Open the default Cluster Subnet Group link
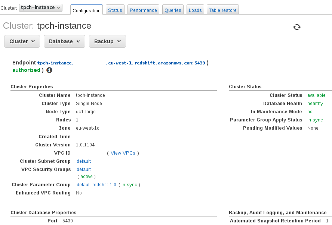 point(84,161)
